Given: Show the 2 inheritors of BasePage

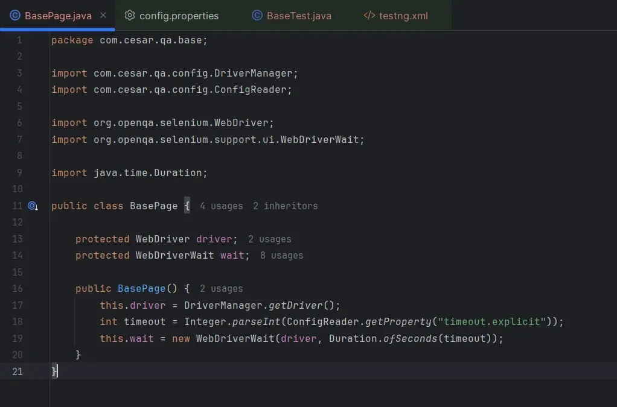Looking at the screenshot, I should point(285,206).
